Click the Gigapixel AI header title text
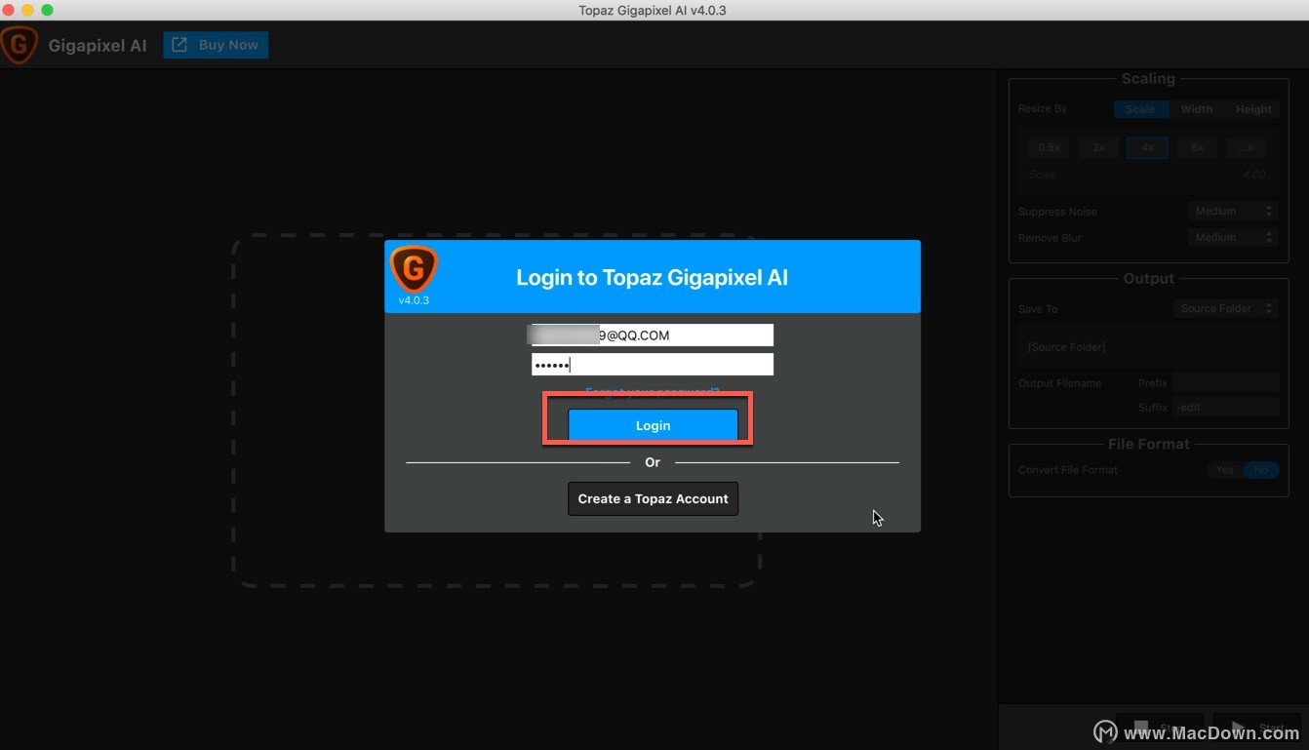1309x750 pixels. point(98,45)
